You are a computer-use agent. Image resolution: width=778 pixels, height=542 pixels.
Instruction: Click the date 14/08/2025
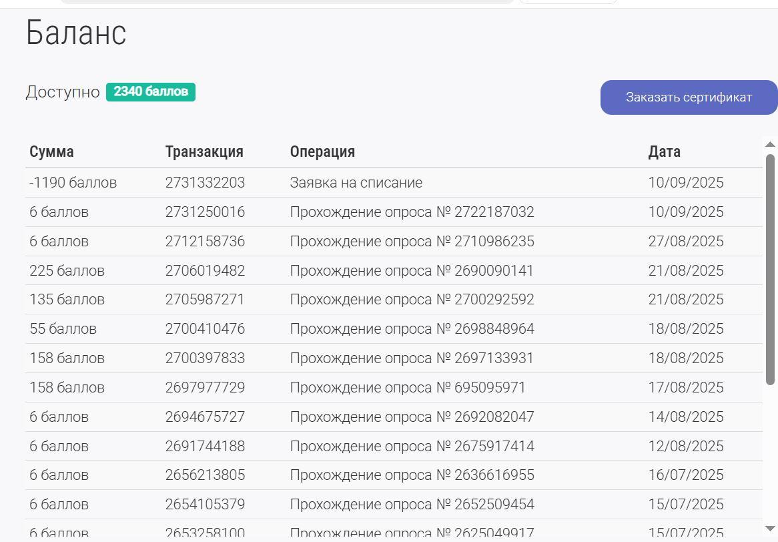point(686,417)
